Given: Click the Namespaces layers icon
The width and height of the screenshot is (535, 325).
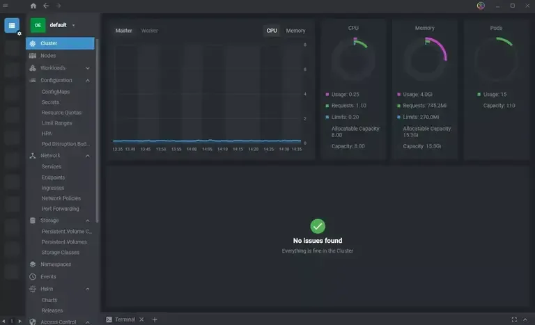Looking at the screenshot, I should [33, 264].
